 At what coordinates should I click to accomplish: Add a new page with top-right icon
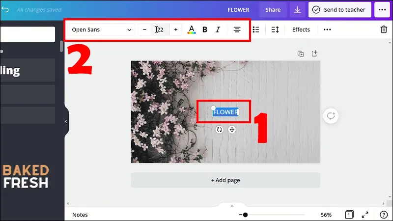pyautogui.click(x=314, y=54)
